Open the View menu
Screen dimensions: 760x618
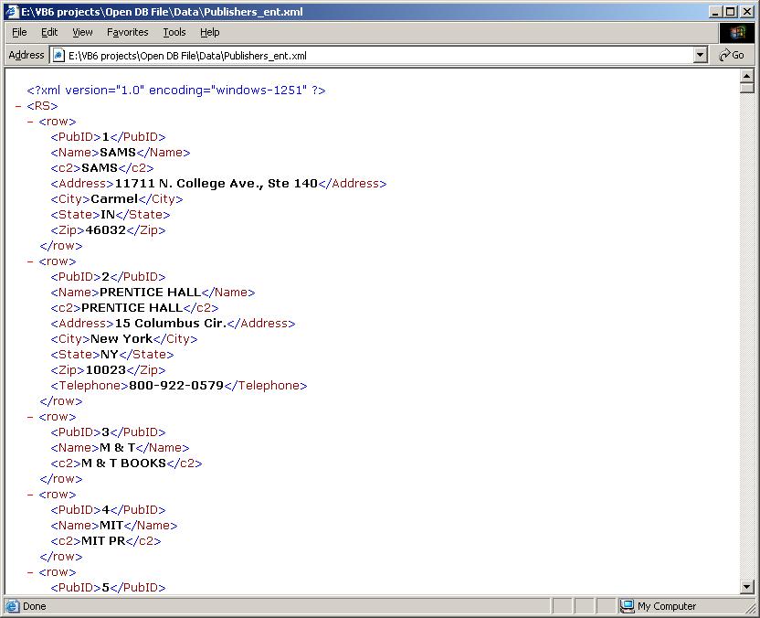click(x=82, y=32)
